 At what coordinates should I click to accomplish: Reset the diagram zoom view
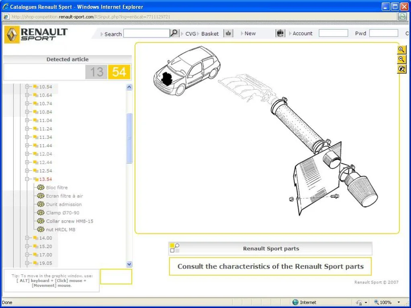coord(401,69)
